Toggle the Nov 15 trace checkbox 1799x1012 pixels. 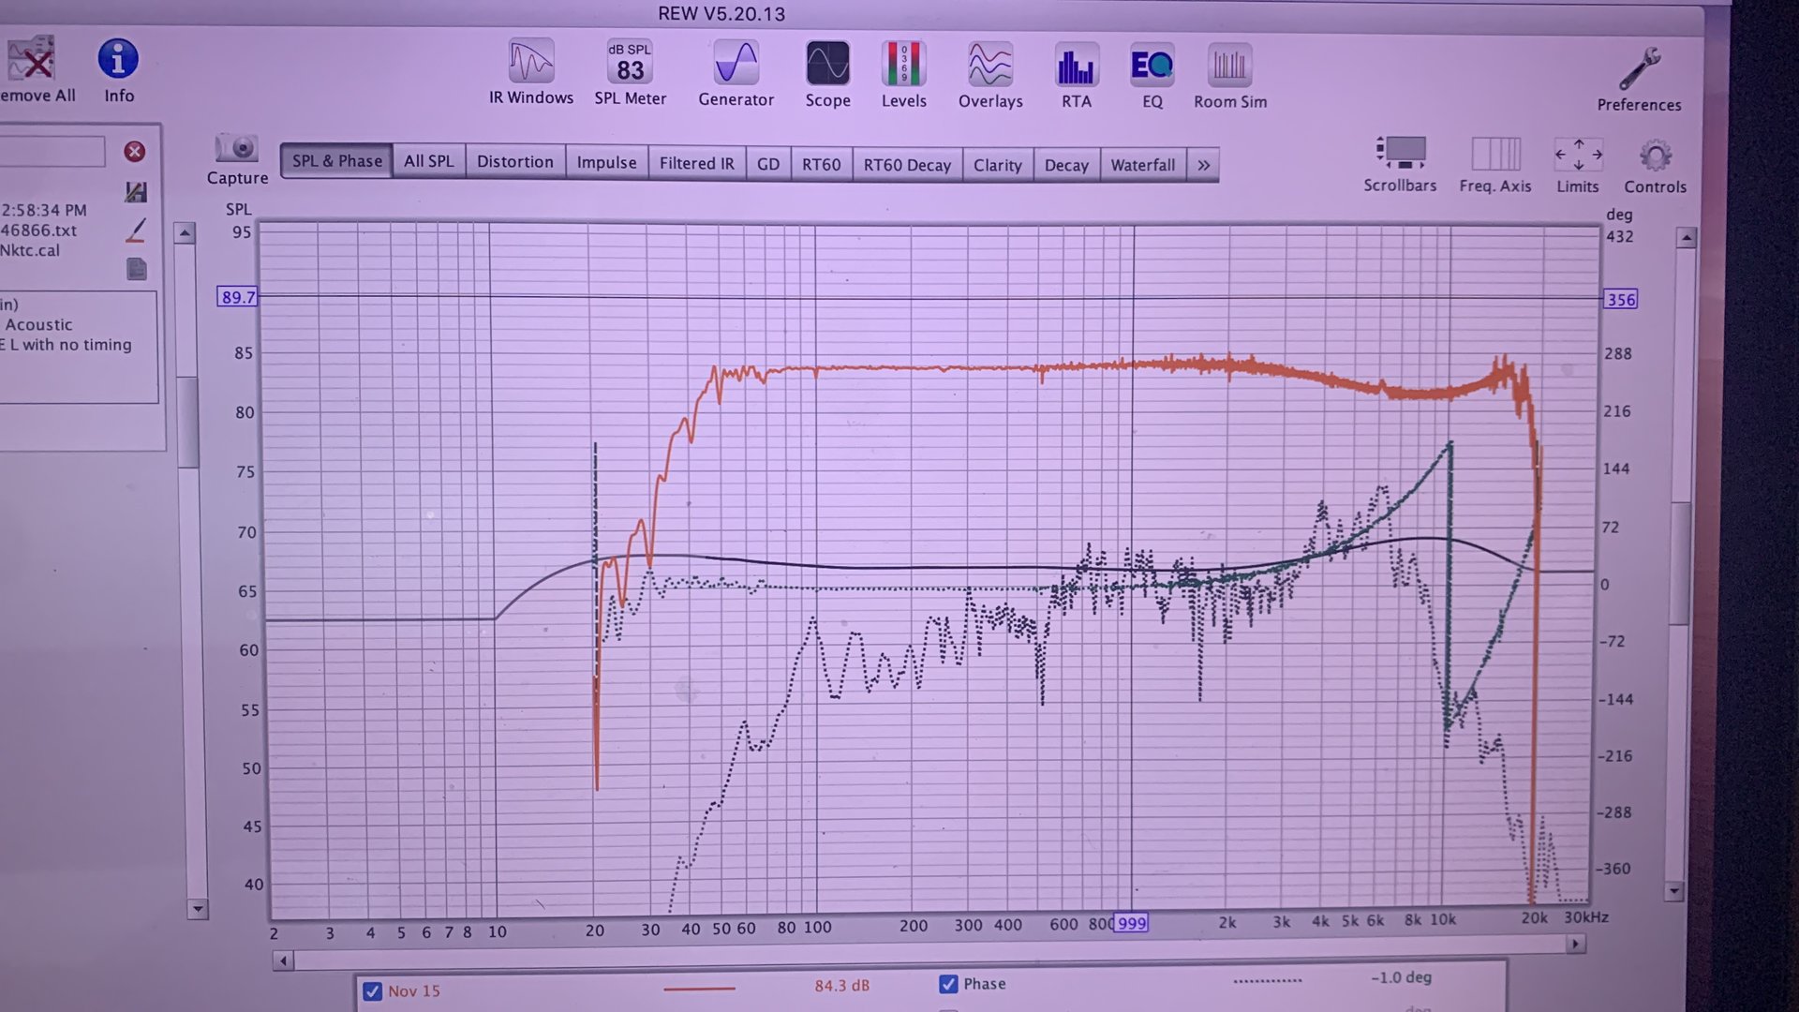click(372, 991)
